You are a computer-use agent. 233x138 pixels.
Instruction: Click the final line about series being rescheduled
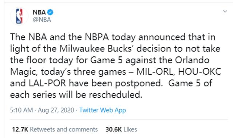pos(76,95)
